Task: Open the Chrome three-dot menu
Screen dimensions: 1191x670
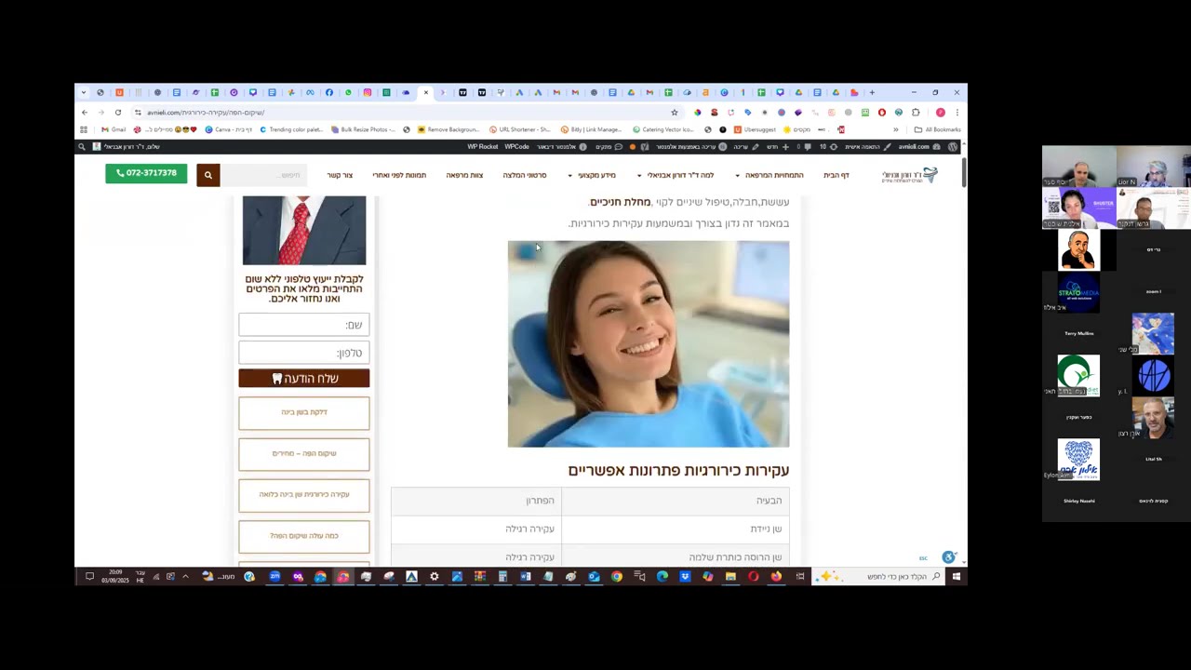Action: tap(957, 113)
